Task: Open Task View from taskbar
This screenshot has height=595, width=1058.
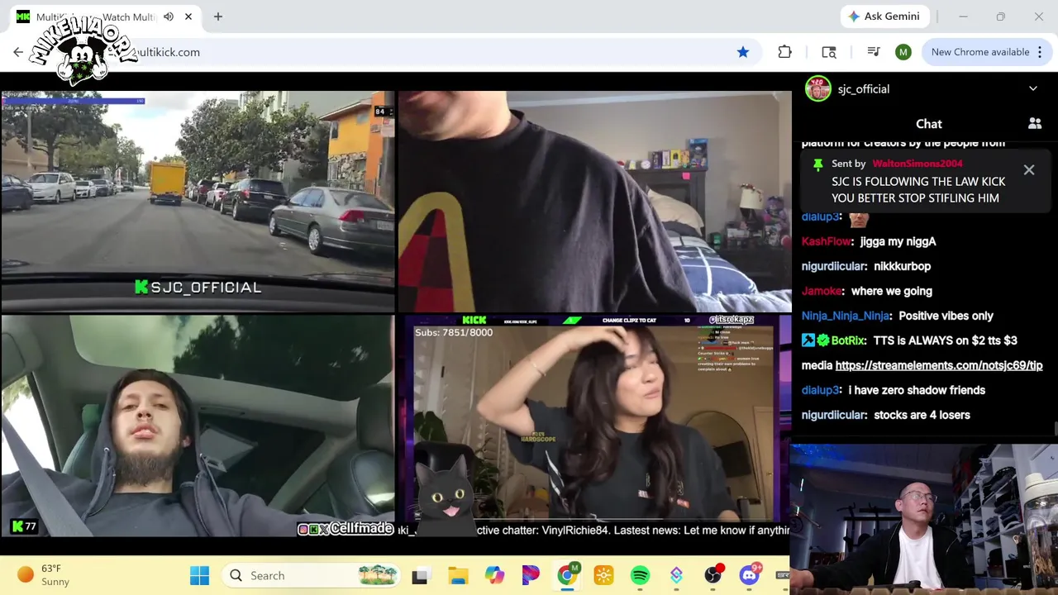Action: tap(420, 575)
